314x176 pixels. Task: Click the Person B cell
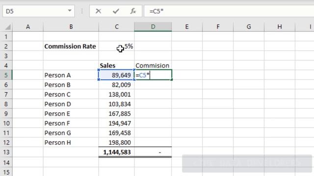click(x=71, y=85)
